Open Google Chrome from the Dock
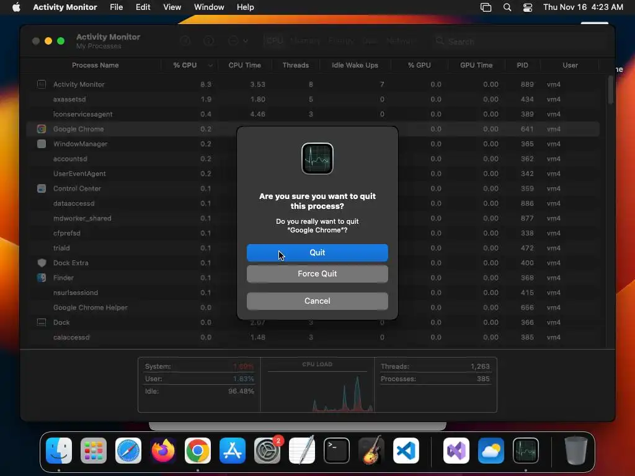This screenshot has height=476, width=635. point(198,451)
